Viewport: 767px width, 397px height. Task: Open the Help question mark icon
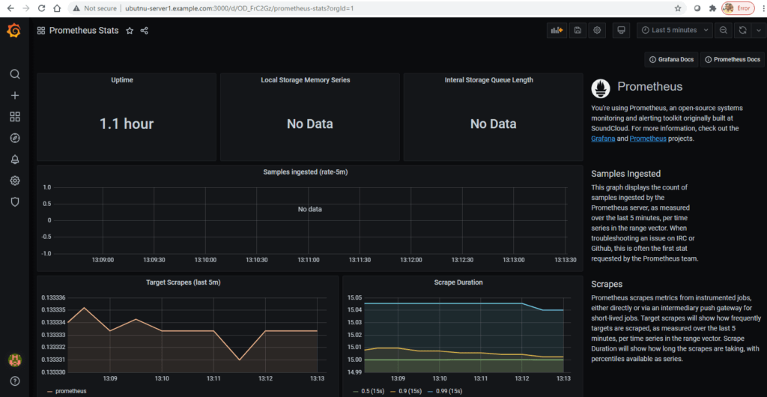(x=15, y=381)
